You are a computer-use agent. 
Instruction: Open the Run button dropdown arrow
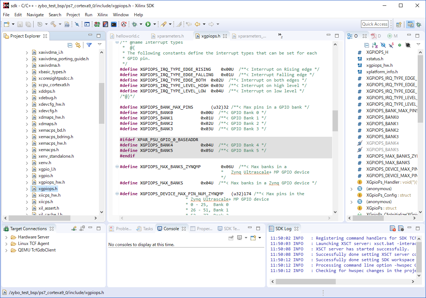tap(155, 24)
